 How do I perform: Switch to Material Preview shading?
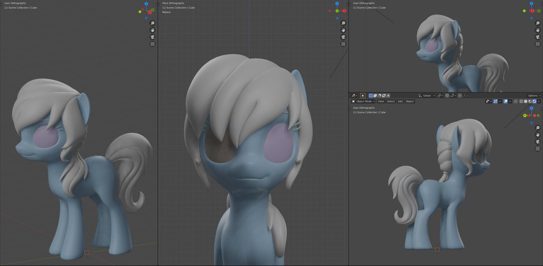(530, 101)
